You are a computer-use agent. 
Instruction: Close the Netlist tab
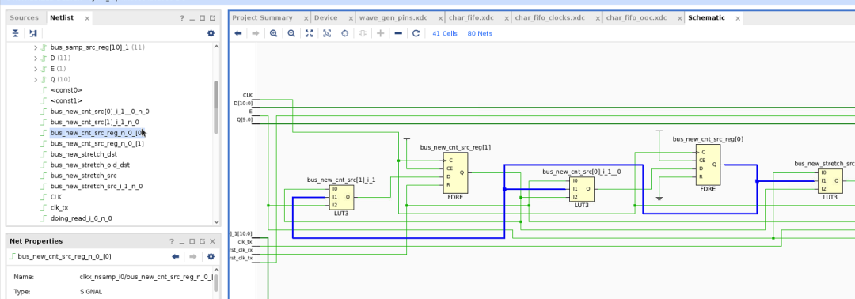(x=87, y=18)
